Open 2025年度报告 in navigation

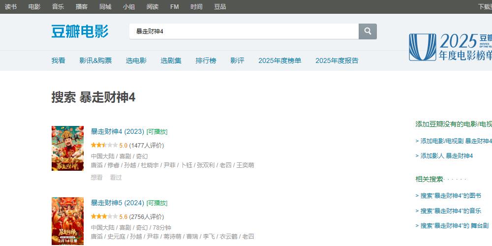point(337,61)
